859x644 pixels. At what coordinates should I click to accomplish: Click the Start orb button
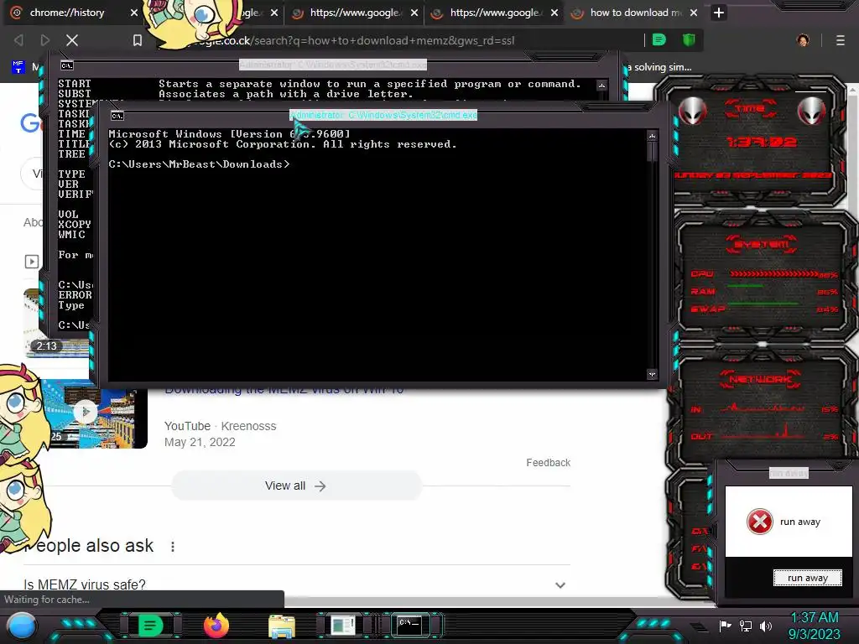[23, 626]
